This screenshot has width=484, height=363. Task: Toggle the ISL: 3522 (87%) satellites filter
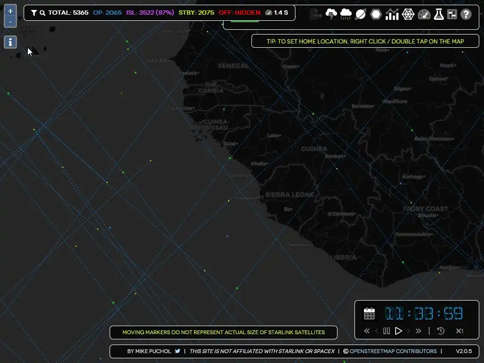(150, 13)
